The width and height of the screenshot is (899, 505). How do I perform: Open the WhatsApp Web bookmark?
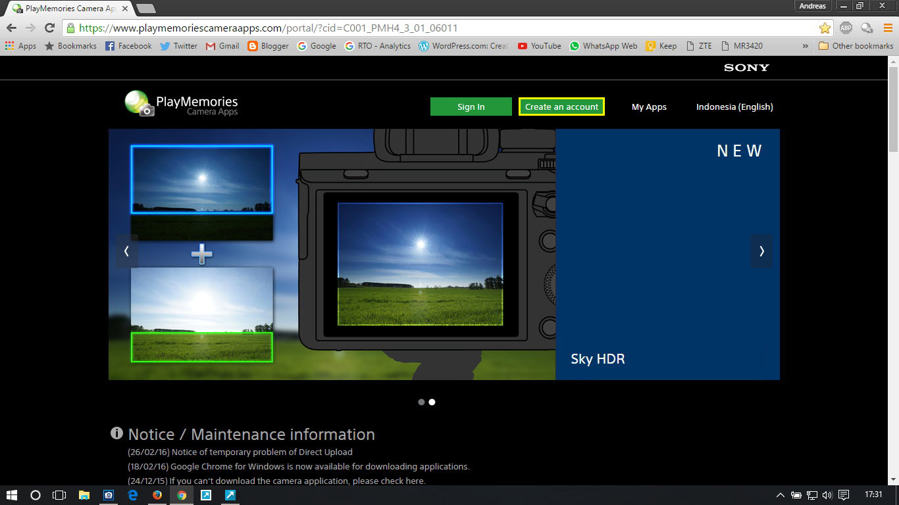[x=603, y=46]
